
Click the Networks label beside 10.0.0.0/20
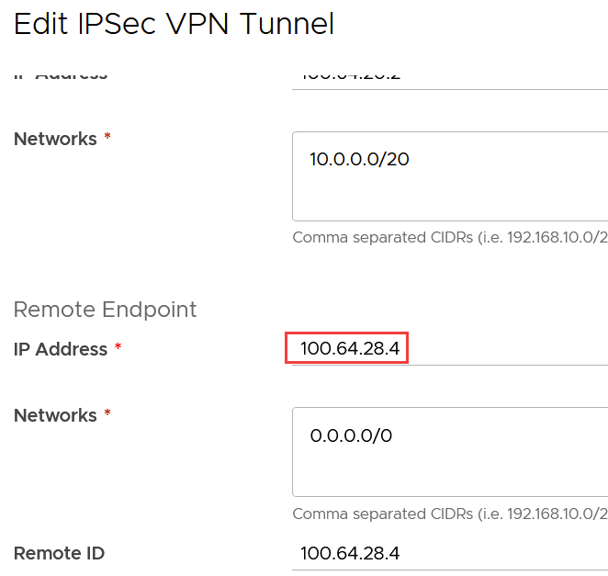pyautogui.click(x=55, y=139)
